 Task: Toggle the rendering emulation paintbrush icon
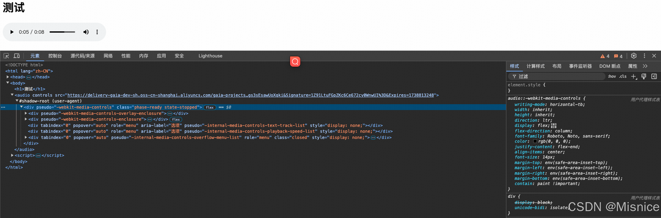644,76
